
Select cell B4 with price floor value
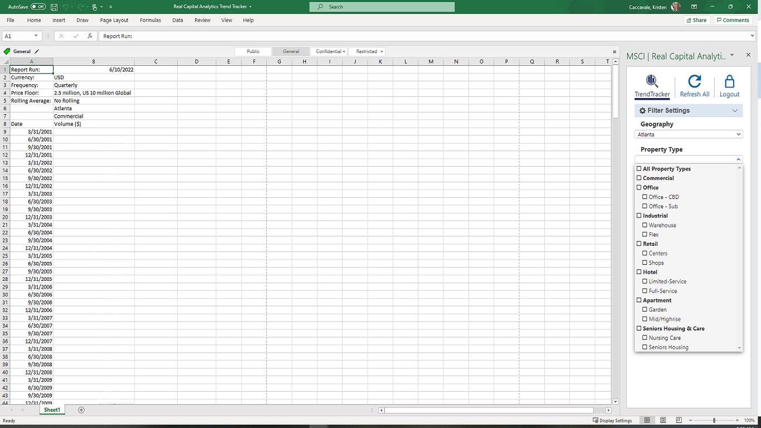pos(94,93)
